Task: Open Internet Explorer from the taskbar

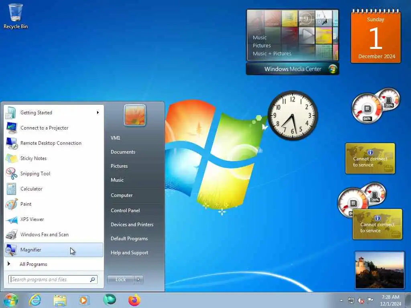Action: pos(35,300)
